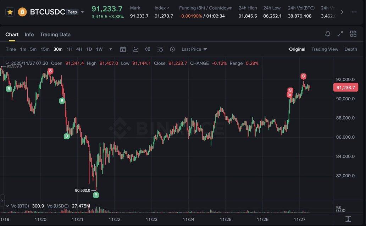Expand more time intervals dropdown
366x226 pixels.
coord(111,49)
